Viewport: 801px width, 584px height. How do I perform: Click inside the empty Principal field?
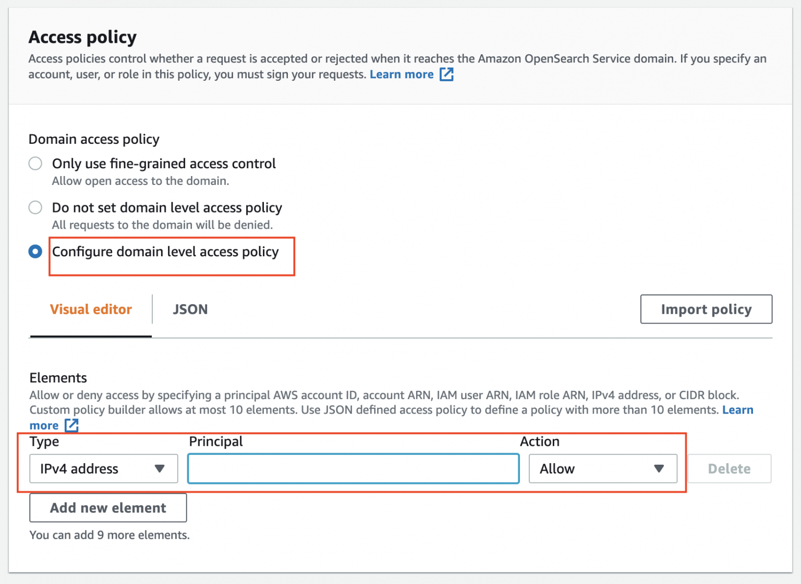click(353, 468)
